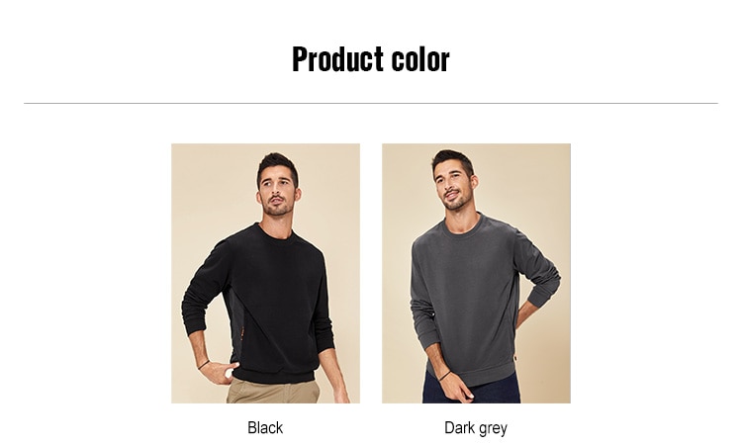Click the wrist bracelet in the Dark grey photo

click(444, 376)
